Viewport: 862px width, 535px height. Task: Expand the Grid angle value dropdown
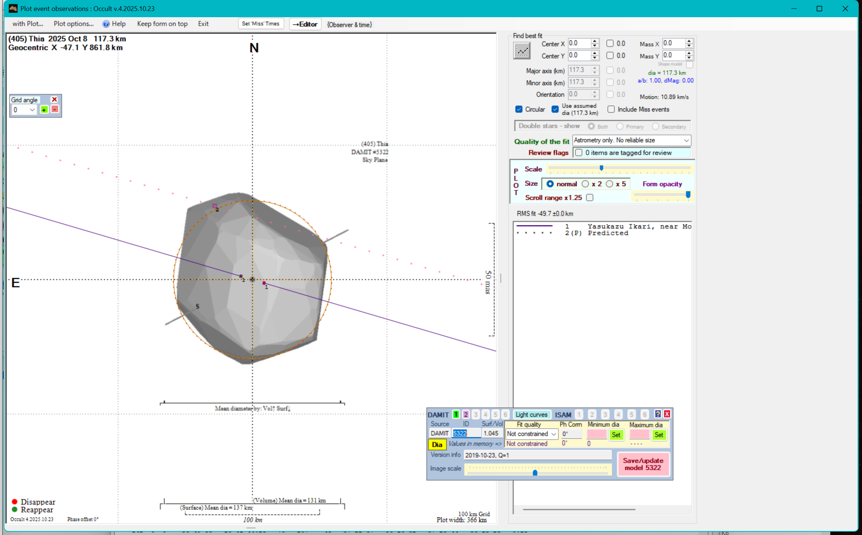point(32,110)
